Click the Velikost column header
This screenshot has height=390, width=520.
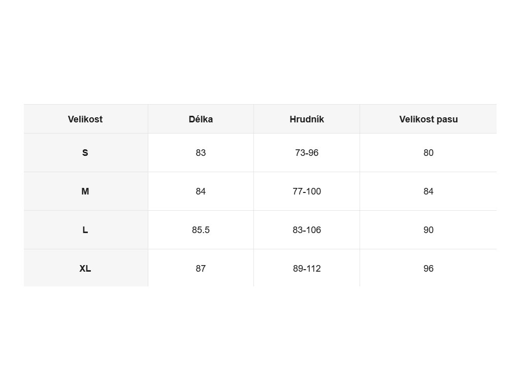coord(85,119)
